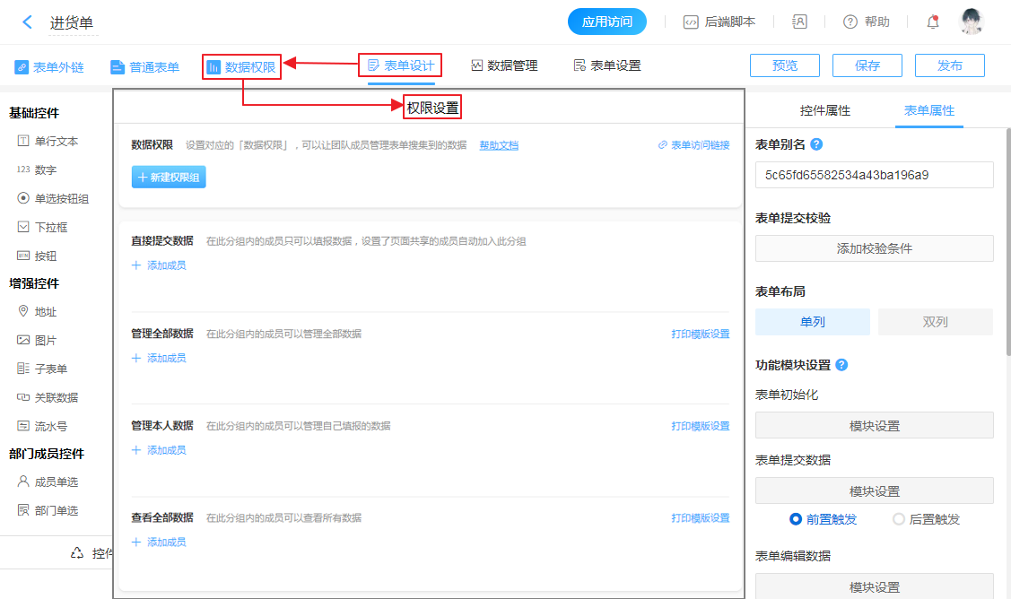
Task: Click the 发布 button
Action: coord(949,65)
